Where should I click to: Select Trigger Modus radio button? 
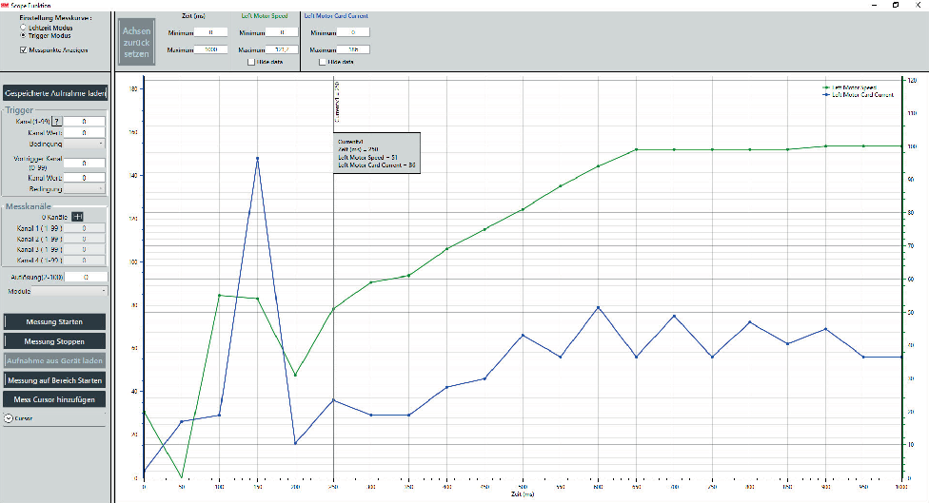pos(23,36)
